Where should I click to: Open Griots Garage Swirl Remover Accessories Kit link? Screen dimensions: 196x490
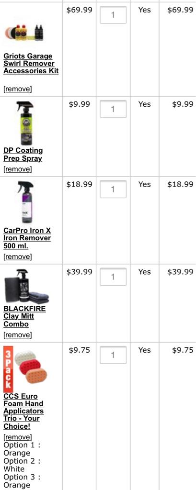click(x=31, y=64)
